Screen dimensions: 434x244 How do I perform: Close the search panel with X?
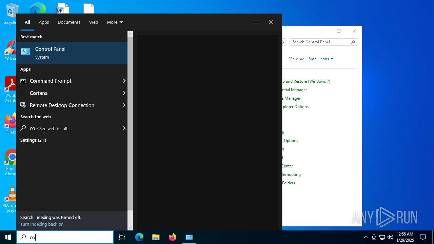click(271, 22)
